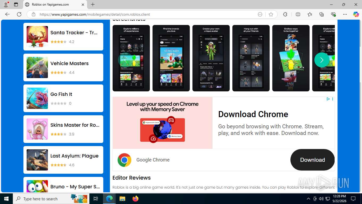View 'Hang out with all your friends' screenshot
This screenshot has width=362, height=204.
[x=251, y=58]
